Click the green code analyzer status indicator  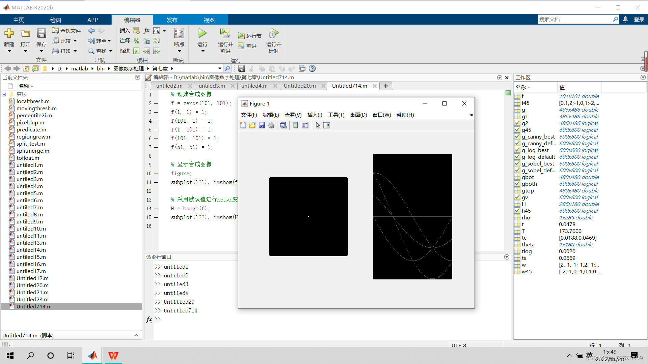coord(508,93)
